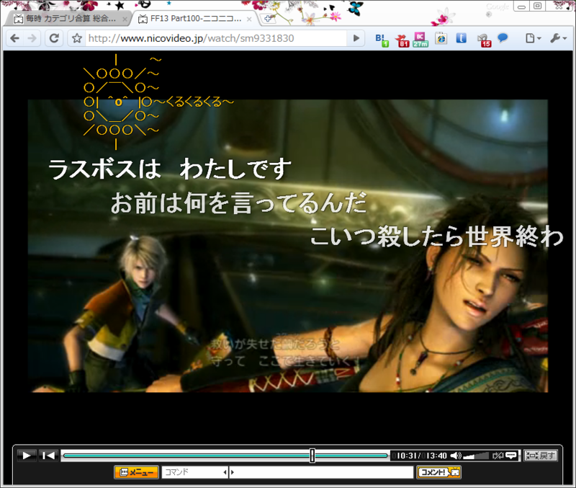This screenshot has width=576, height=488.
Task: Click the address bar URL field
Action: tap(217, 38)
